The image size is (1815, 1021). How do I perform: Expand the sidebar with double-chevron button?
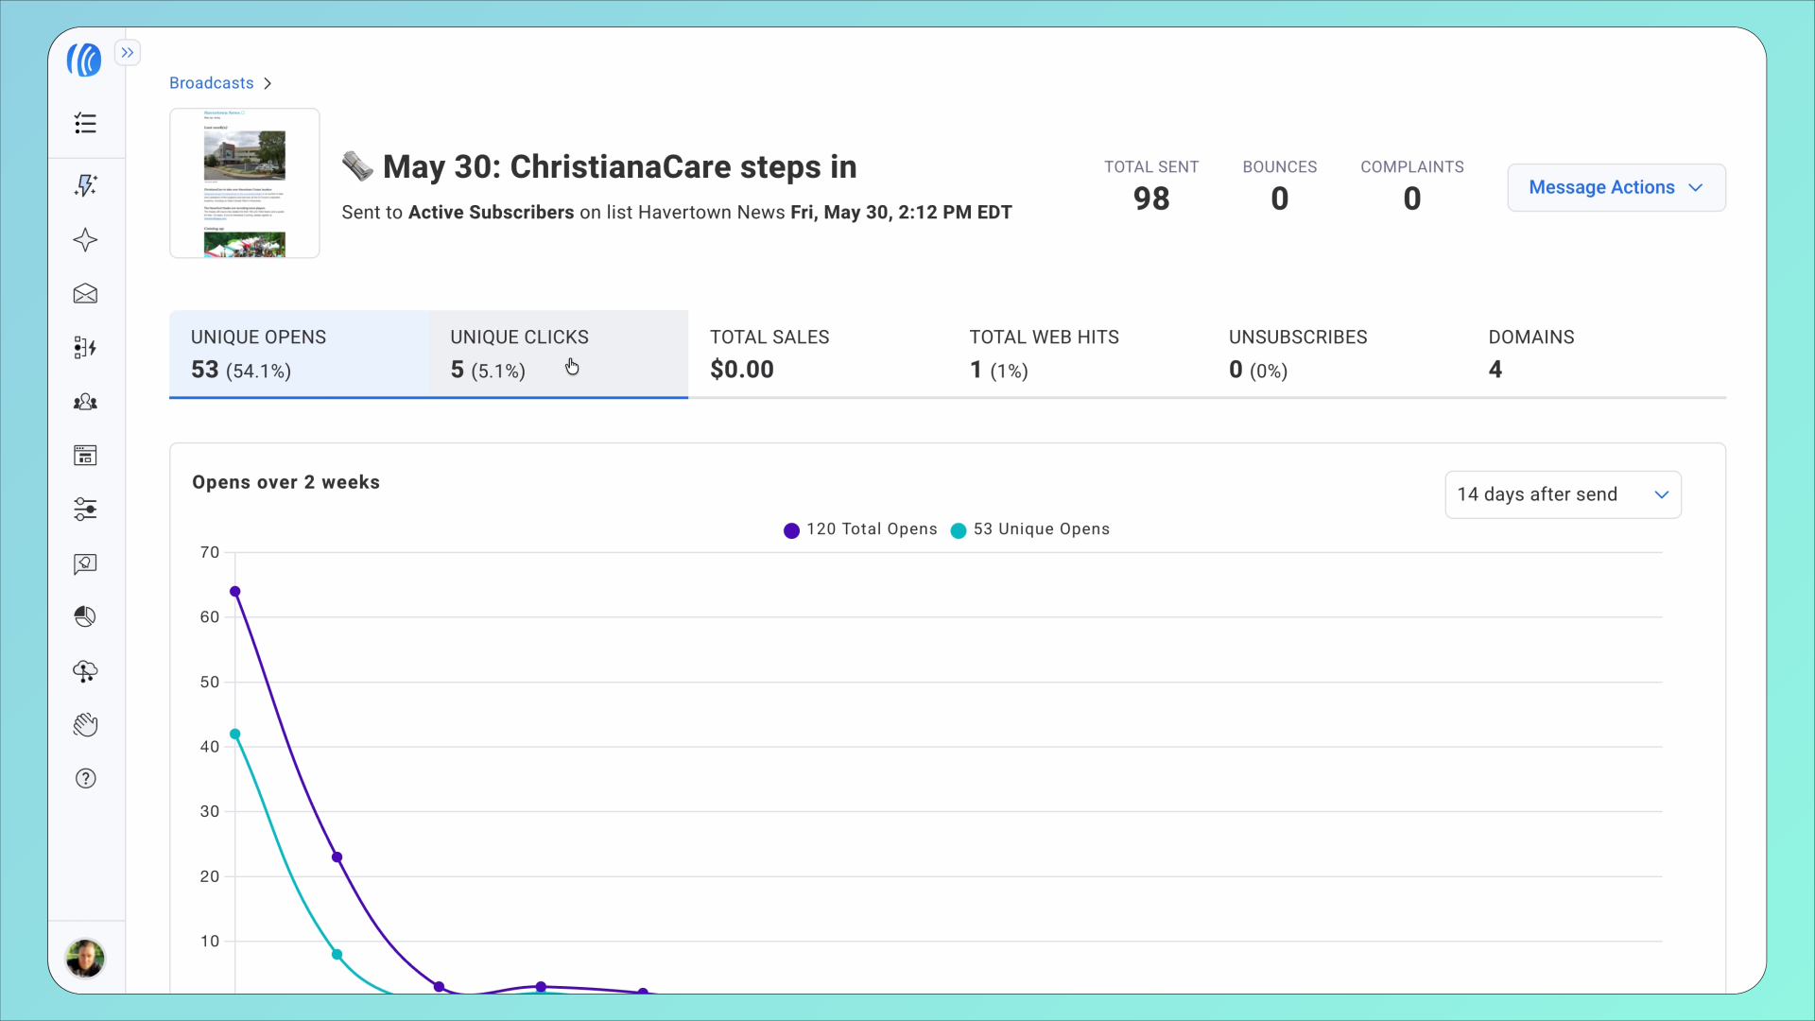click(x=128, y=53)
